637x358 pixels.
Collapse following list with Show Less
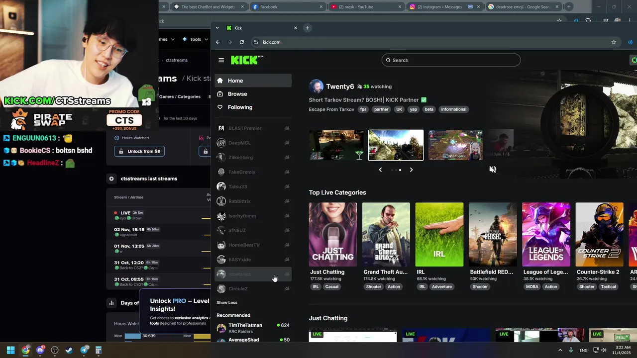pyautogui.click(x=227, y=302)
